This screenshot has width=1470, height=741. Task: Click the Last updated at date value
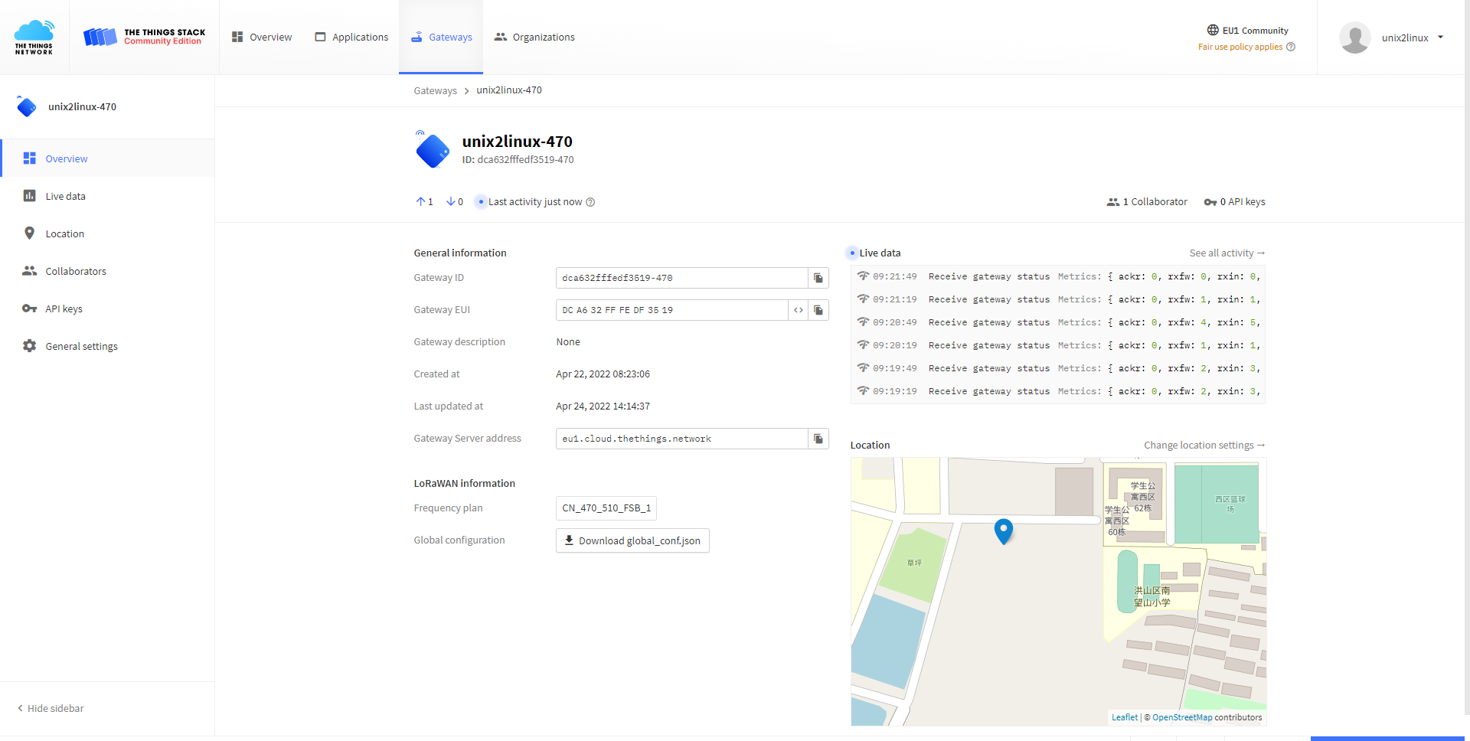(x=603, y=406)
